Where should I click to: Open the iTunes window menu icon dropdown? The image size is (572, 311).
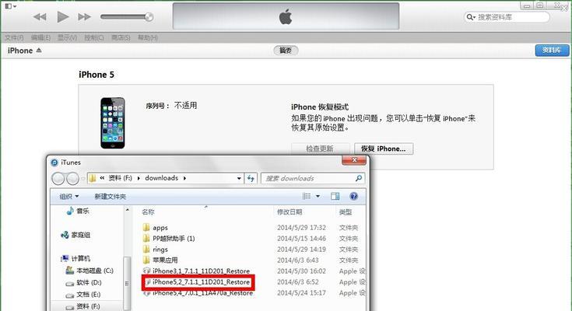click(x=10, y=6)
